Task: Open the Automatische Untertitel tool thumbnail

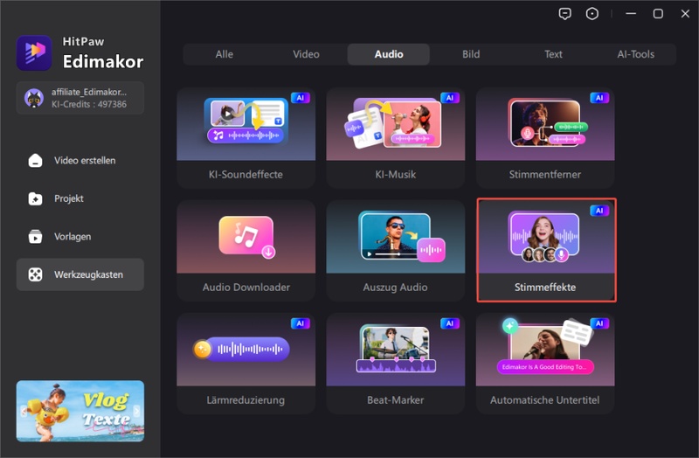Action: (545, 350)
